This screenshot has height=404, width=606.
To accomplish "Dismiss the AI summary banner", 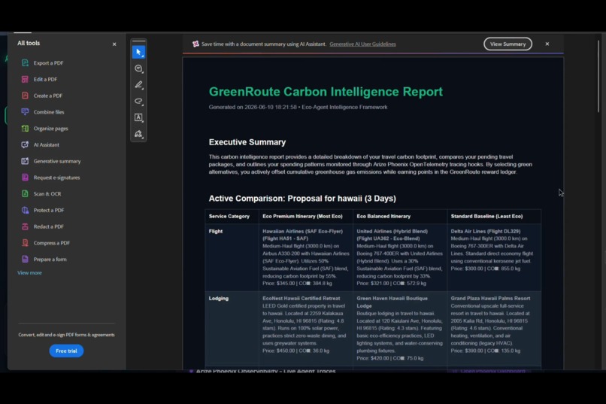I will coord(547,44).
